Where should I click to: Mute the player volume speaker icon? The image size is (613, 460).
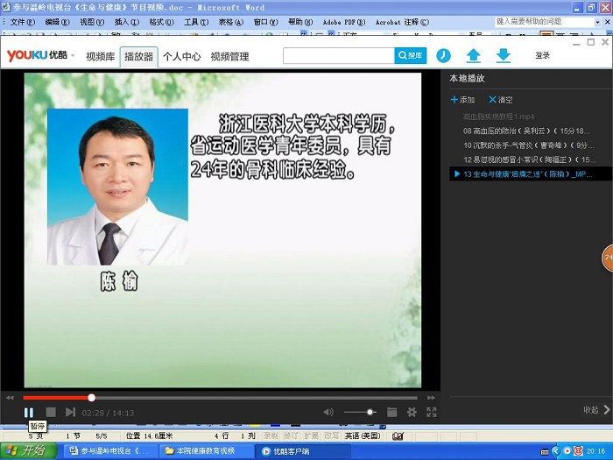328,412
